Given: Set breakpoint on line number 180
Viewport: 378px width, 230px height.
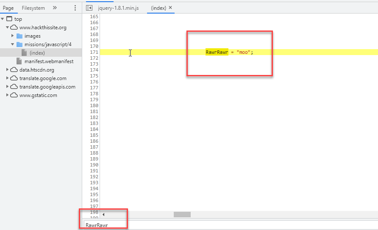Looking at the screenshot, I should [x=94, y=105].
